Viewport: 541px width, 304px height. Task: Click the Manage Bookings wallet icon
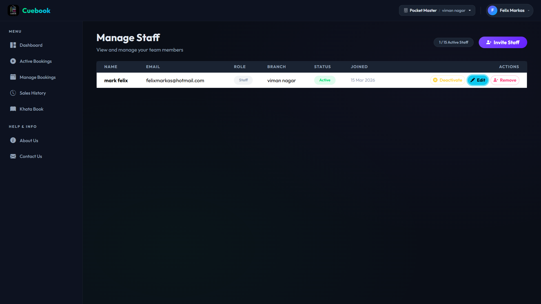tap(13, 77)
